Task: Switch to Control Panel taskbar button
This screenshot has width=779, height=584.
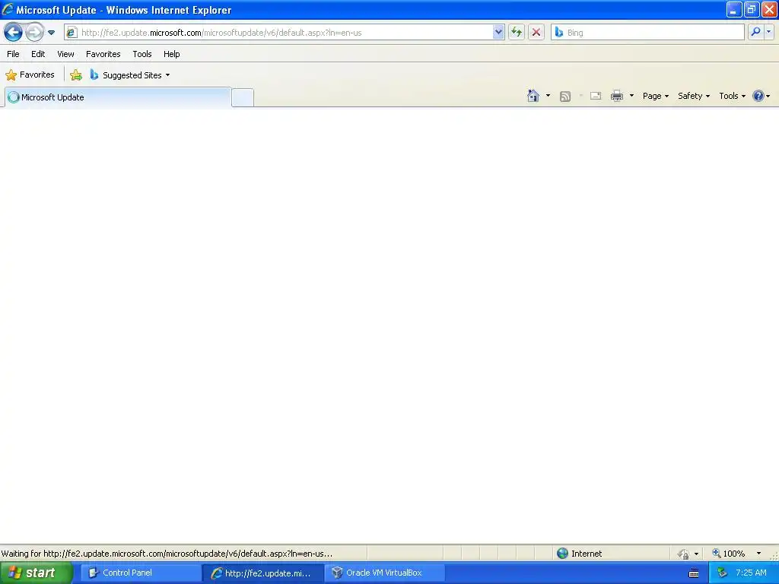Action: click(140, 573)
